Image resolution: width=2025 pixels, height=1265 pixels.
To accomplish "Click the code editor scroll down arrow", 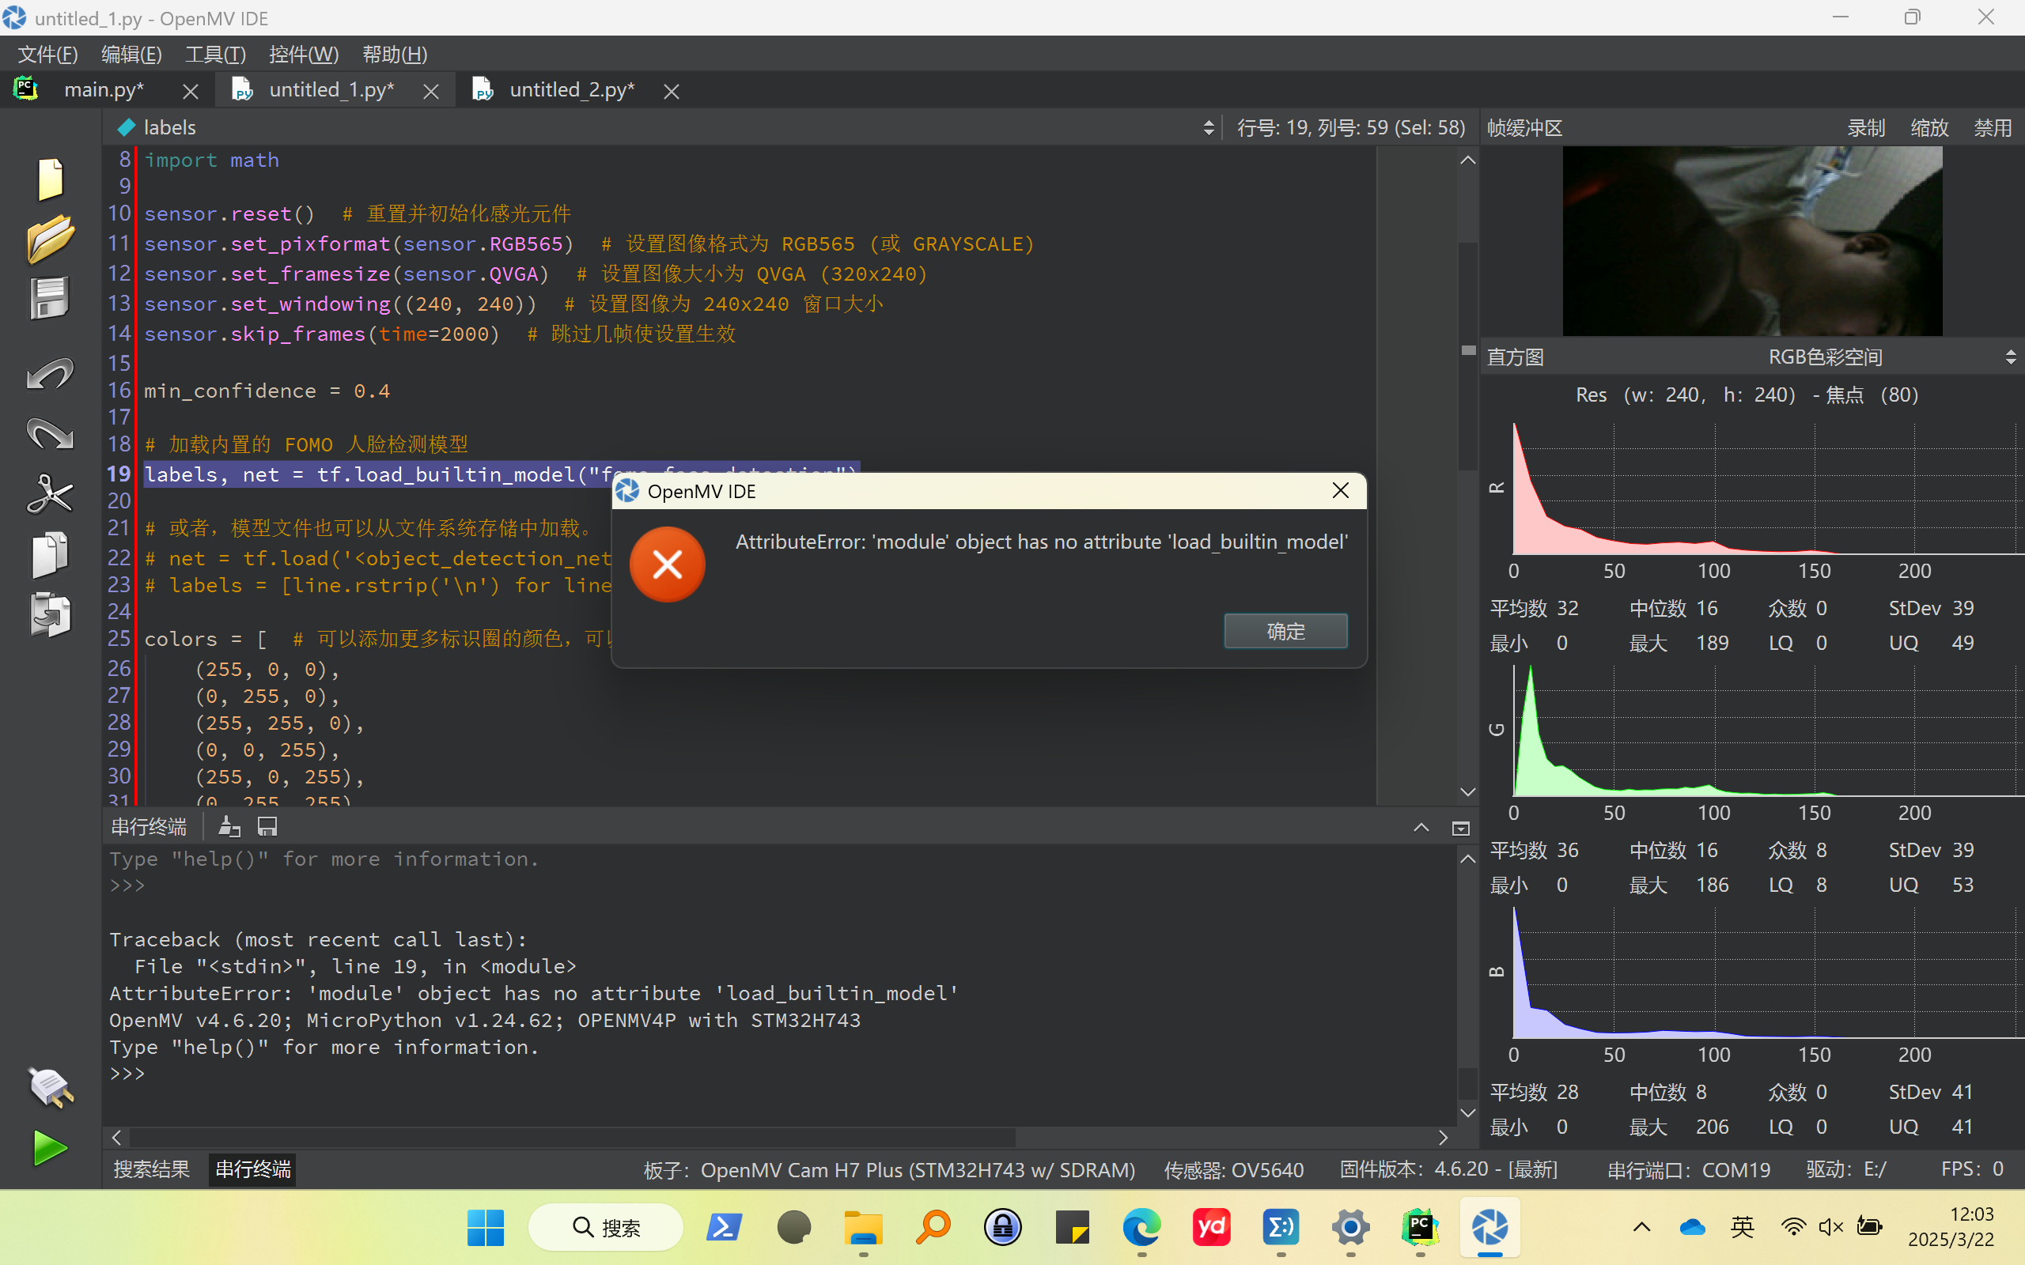I will coord(1467,791).
